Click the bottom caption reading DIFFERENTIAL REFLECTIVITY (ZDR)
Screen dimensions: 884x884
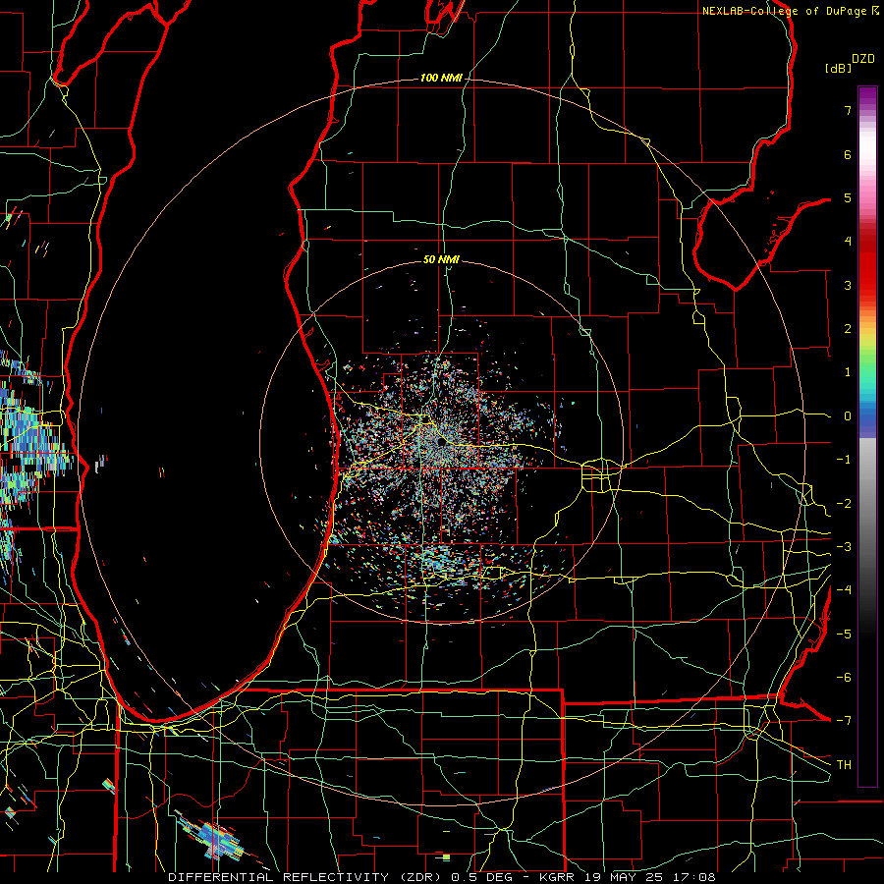tap(307, 877)
